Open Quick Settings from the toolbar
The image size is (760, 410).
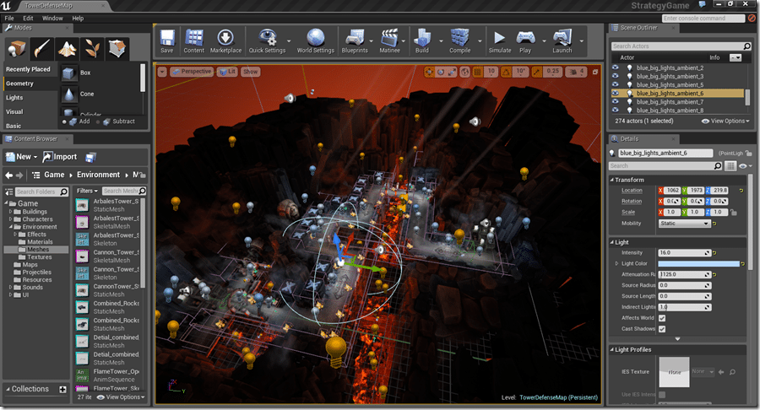pyautogui.click(x=267, y=38)
